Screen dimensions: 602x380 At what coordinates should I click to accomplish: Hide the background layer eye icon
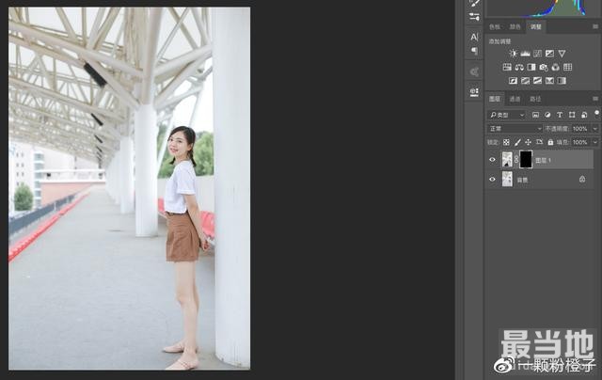tap(492, 179)
